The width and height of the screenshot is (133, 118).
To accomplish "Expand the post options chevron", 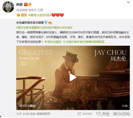I will [x=128, y=2].
